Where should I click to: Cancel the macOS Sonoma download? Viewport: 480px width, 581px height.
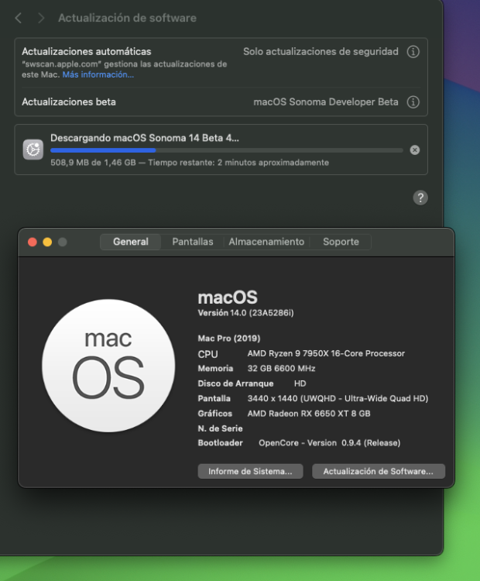(415, 150)
